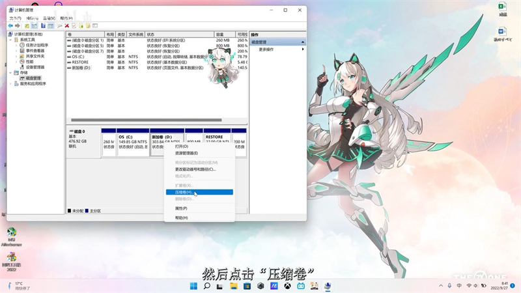Select 计算机管理(本地) root node
Viewport: 521px width, 293px height.
click(28, 35)
